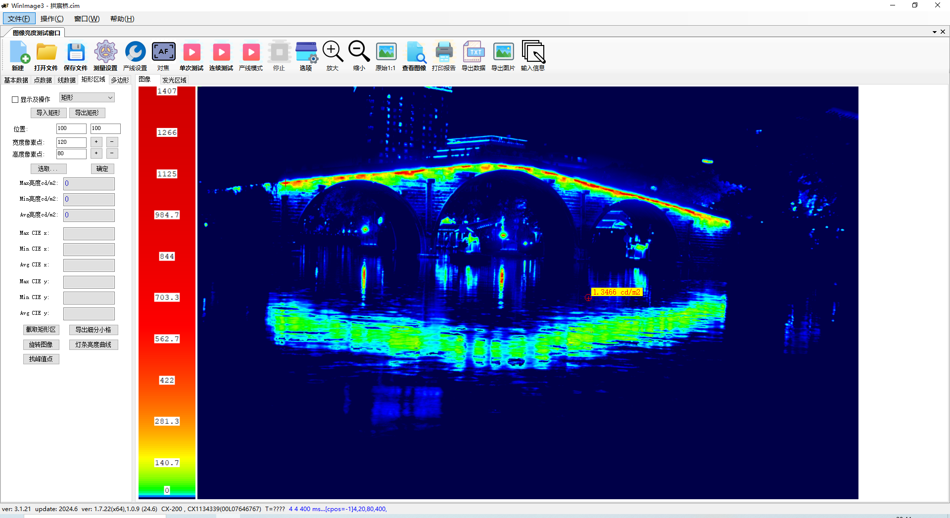Export data with 导出数据 TXT icon
This screenshot has width=950, height=518.
[474, 56]
